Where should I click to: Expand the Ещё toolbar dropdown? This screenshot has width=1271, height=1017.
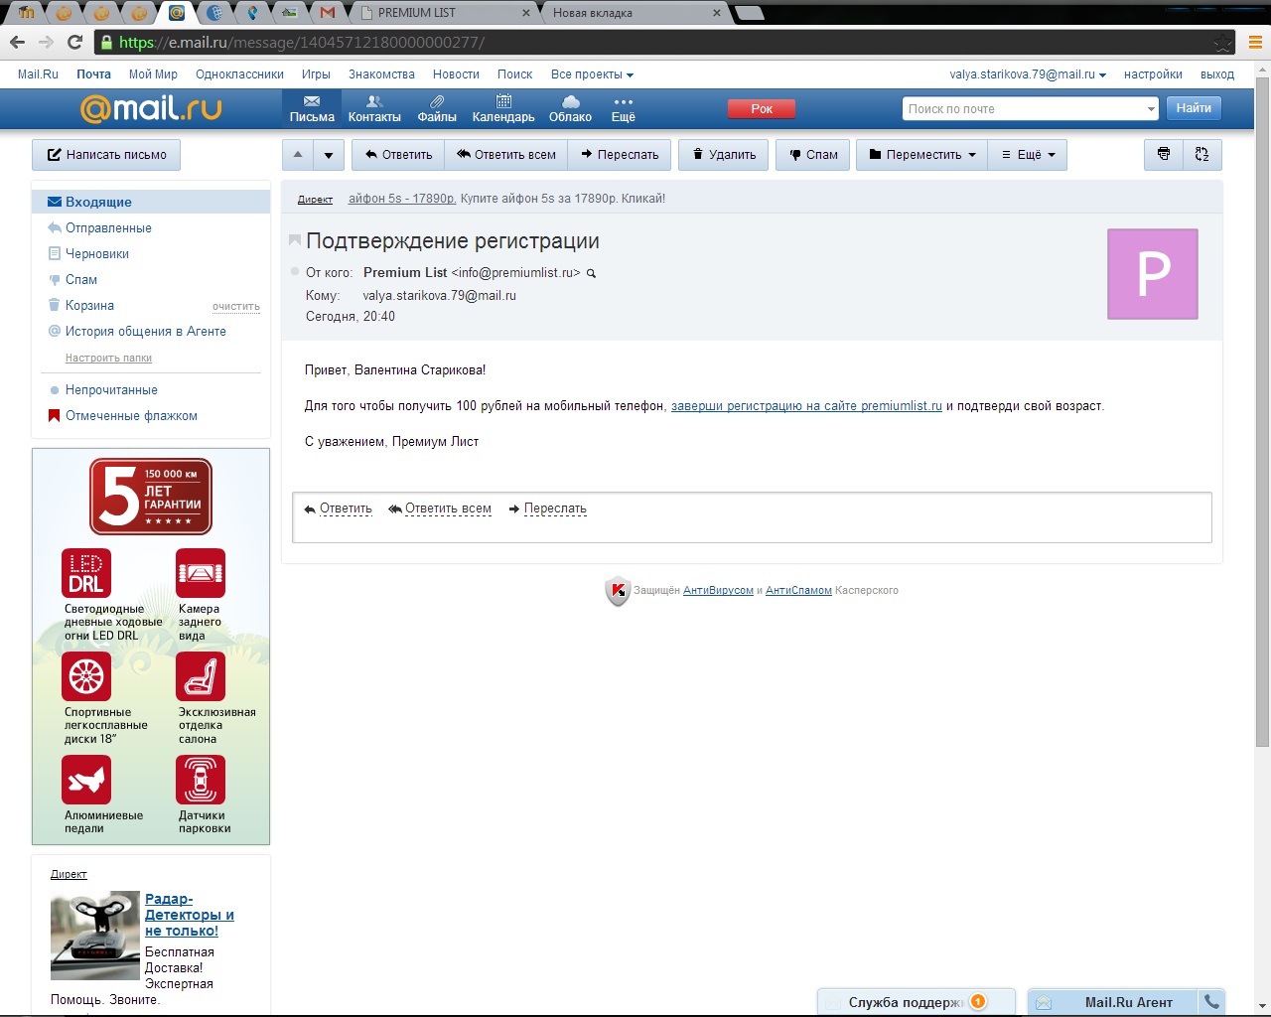[x=1028, y=155]
